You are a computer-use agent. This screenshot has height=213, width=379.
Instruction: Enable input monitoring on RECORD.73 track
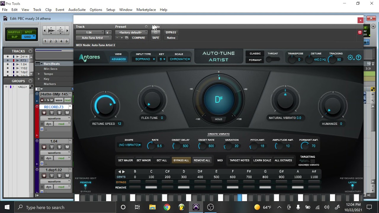(x=52, y=113)
